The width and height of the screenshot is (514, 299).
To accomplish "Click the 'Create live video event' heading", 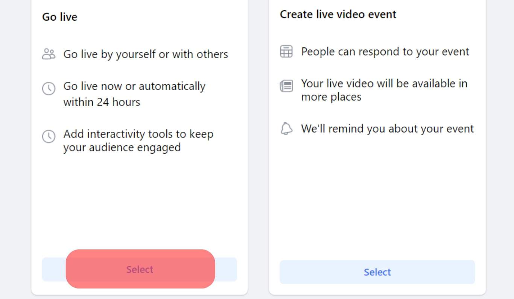I will click(338, 14).
